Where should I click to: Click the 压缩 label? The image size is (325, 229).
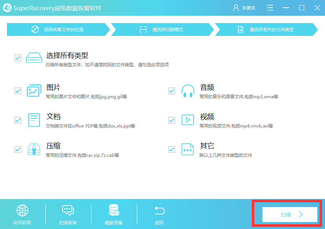[53, 146]
